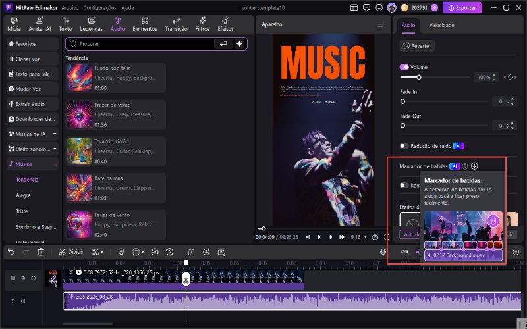Open the Arquivo menu
The width and height of the screenshot is (527, 329).
click(x=70, y=7)
